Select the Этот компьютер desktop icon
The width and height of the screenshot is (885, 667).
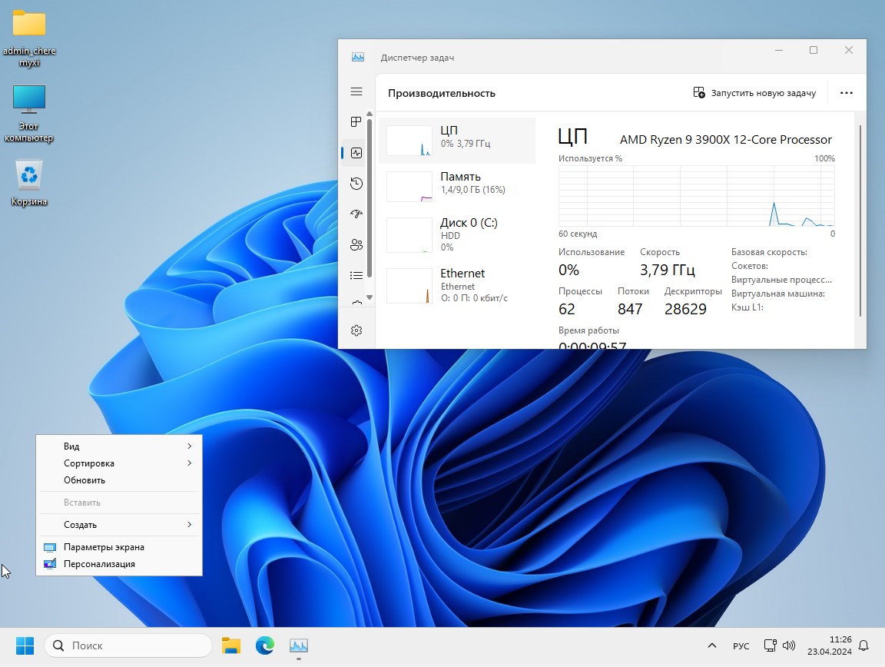pyautogui.click(x=29, y=99)
